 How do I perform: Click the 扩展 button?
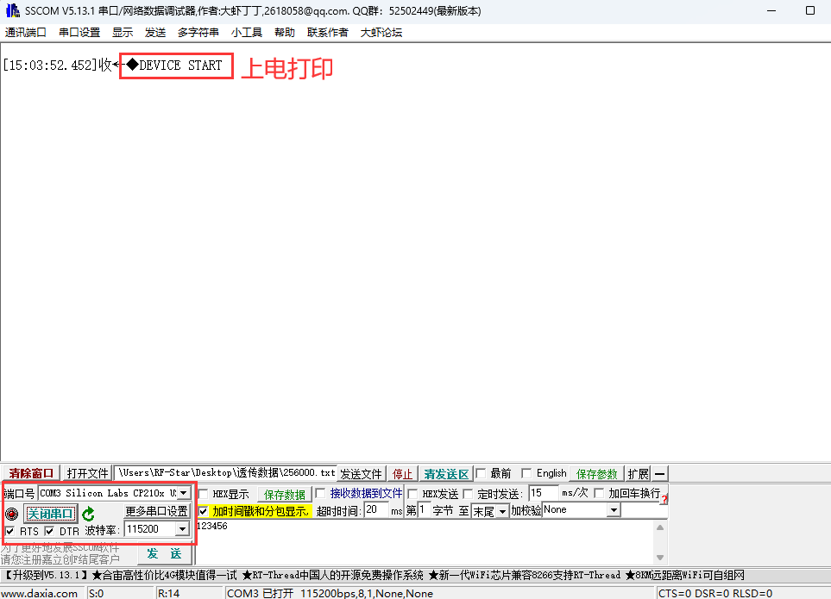pos(638,473)
